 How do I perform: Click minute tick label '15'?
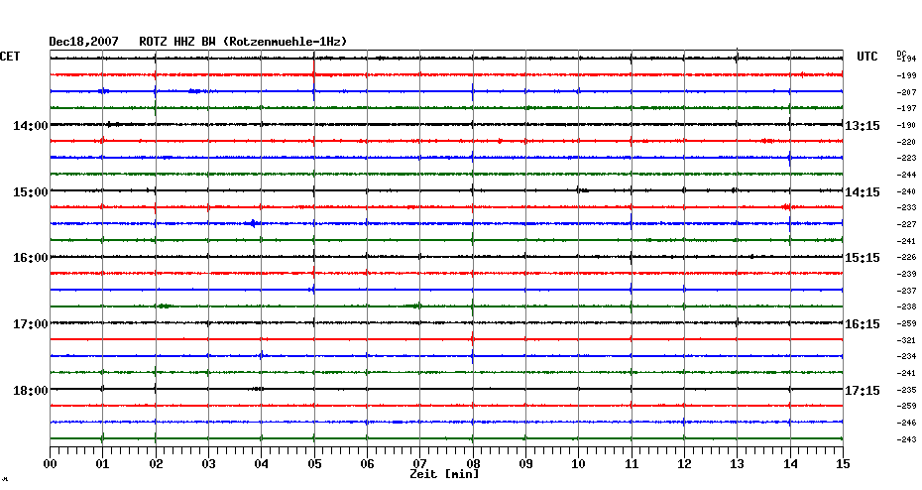[x=844, y=464]
